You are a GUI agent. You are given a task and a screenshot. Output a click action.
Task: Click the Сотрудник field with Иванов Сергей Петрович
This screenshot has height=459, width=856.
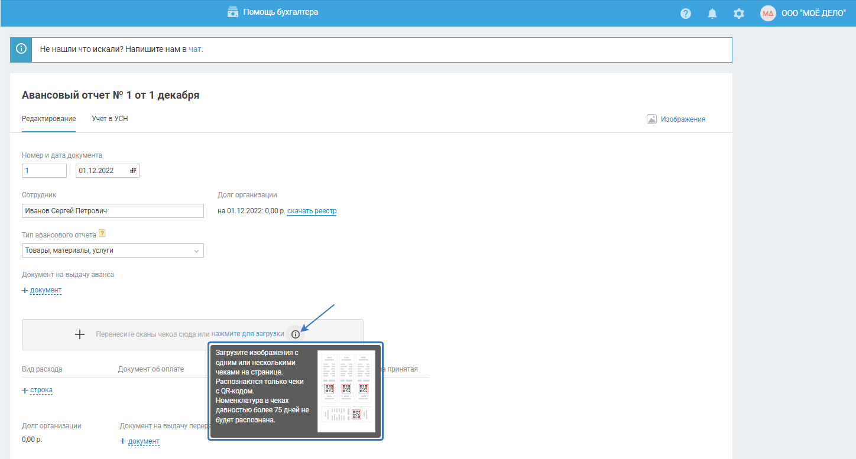coord(113,211)
